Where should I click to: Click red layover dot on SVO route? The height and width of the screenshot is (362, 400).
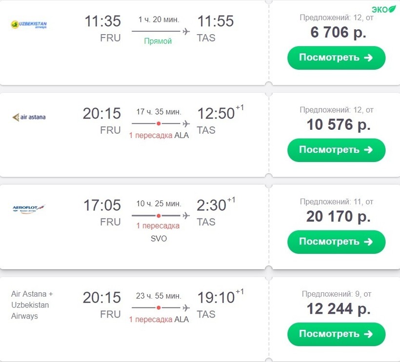[x=159, y=216]
